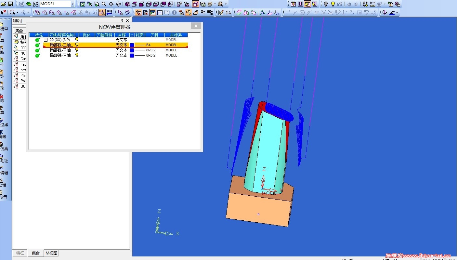
Task: Click blue color swatch in B4 row
Action: point(132,45)
